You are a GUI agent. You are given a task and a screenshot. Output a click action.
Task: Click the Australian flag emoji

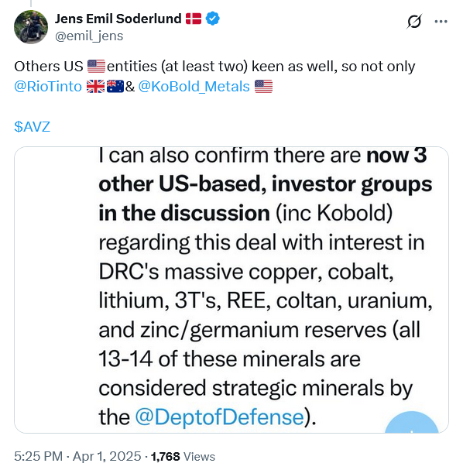115,87
